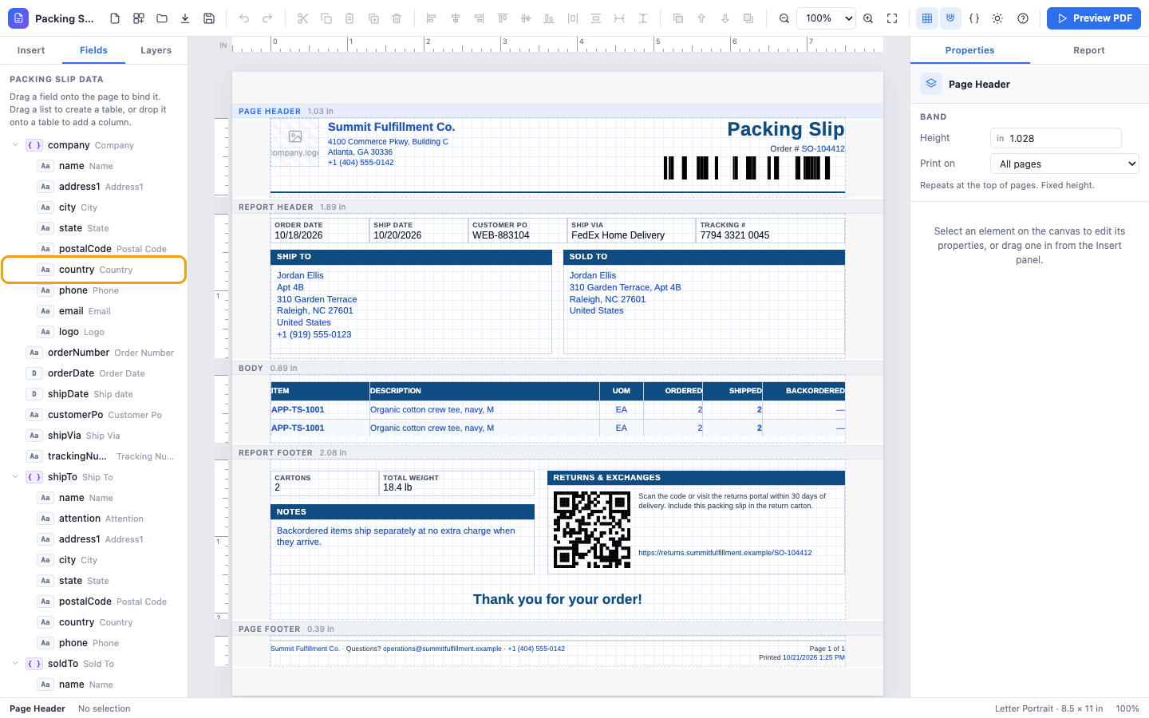The height and width of the screenshot is (718, 1149).
Task: Switch the light/dark theme
Action: click(x=997, y=18)
